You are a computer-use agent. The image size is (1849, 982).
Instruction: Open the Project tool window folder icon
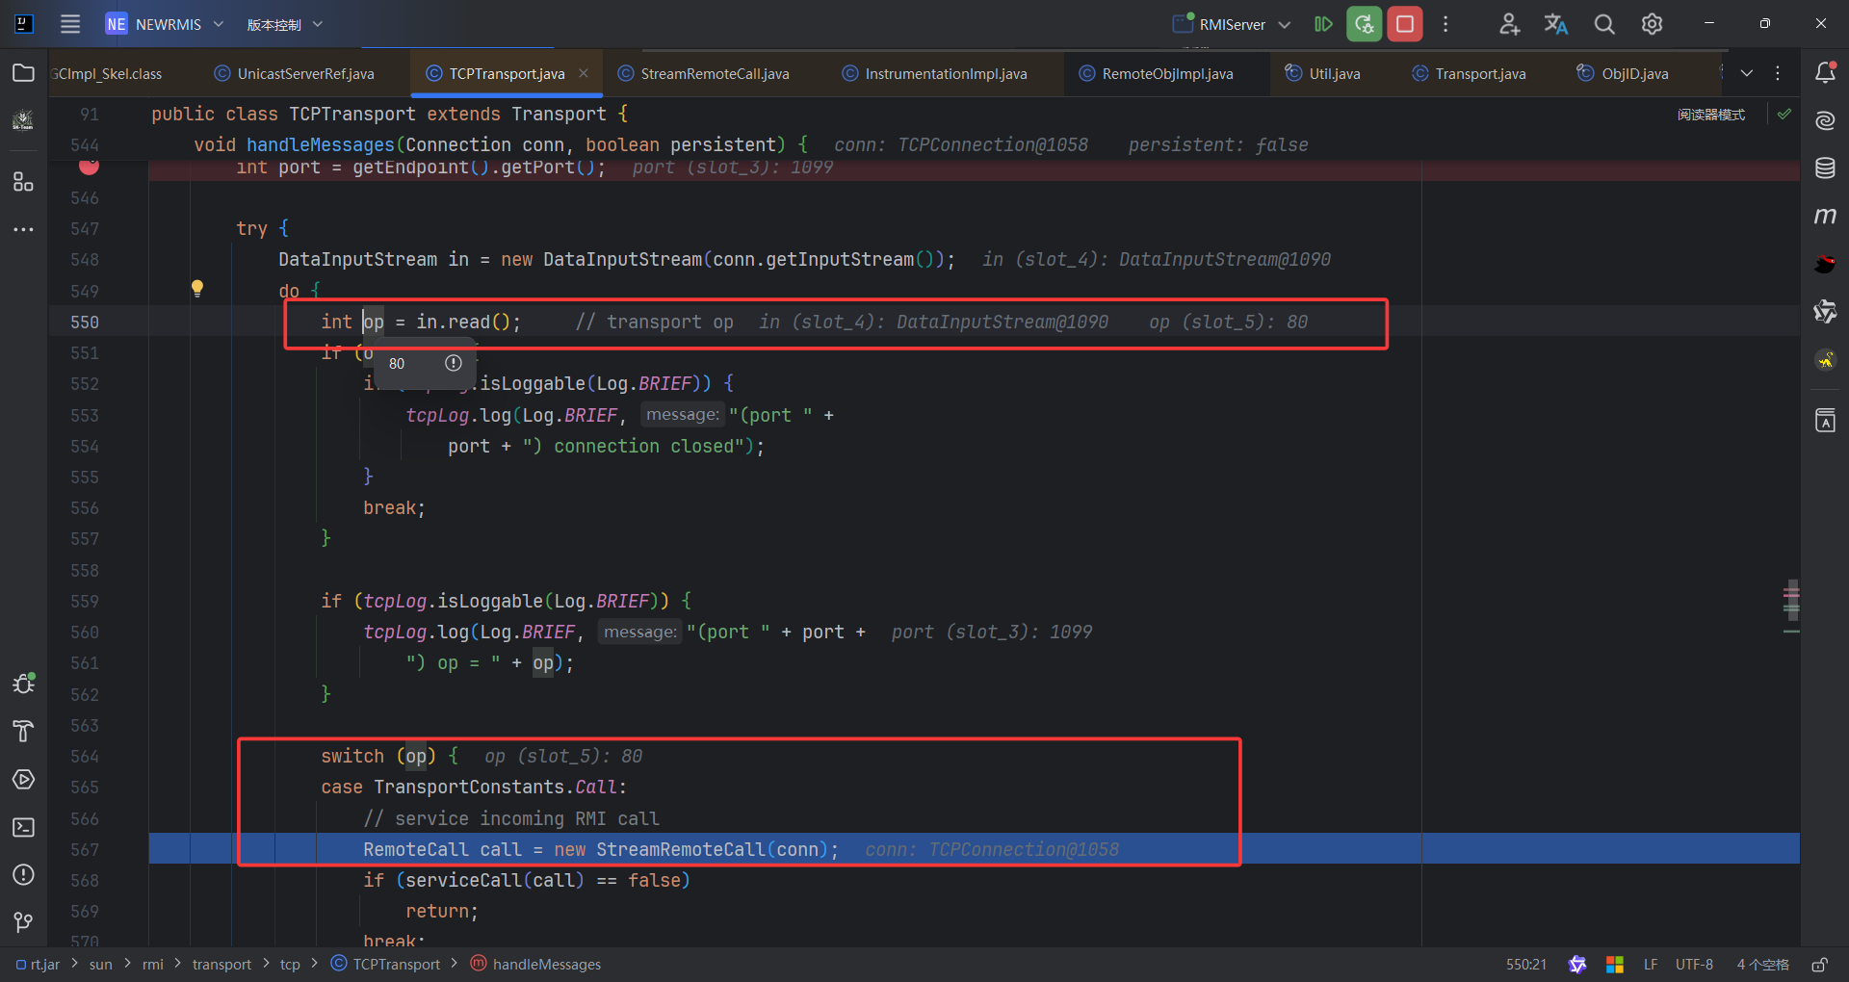click(23, 73)
